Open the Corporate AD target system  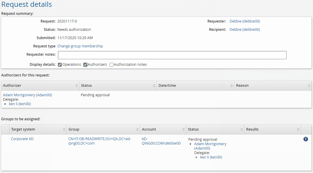tap(22, 139)
